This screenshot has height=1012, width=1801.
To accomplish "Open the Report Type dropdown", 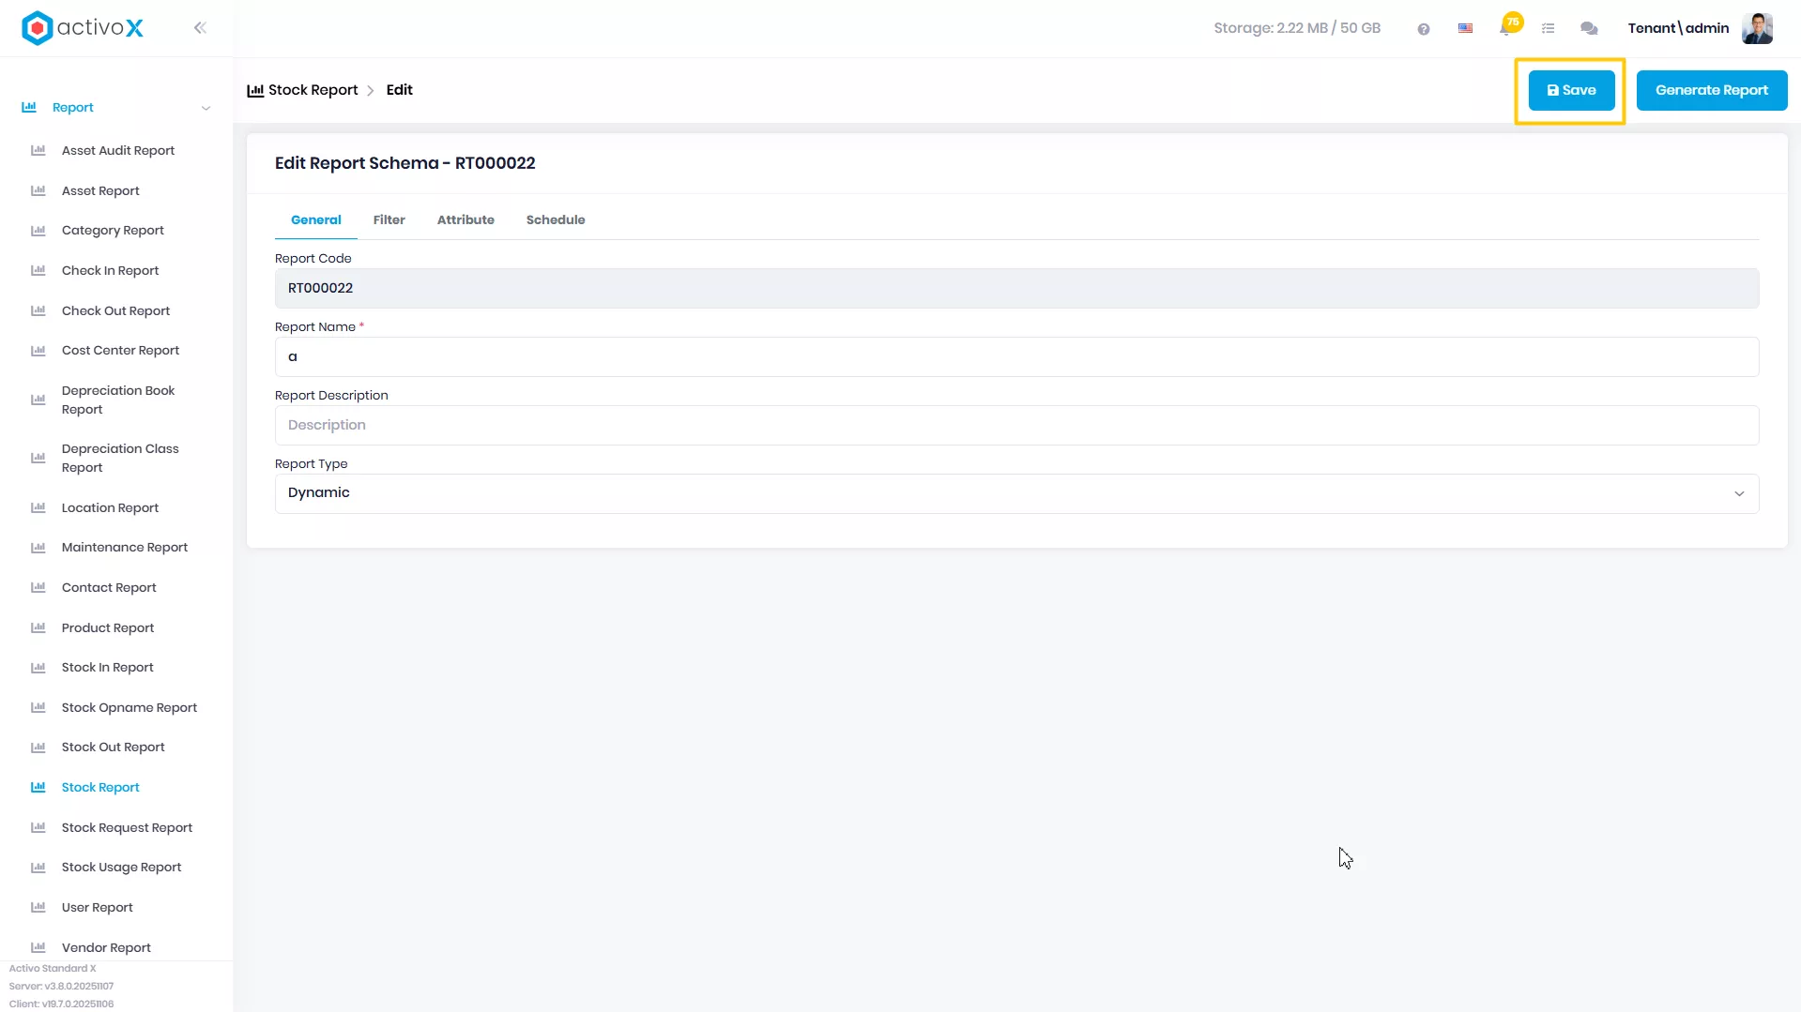I will click(1016, 493).
